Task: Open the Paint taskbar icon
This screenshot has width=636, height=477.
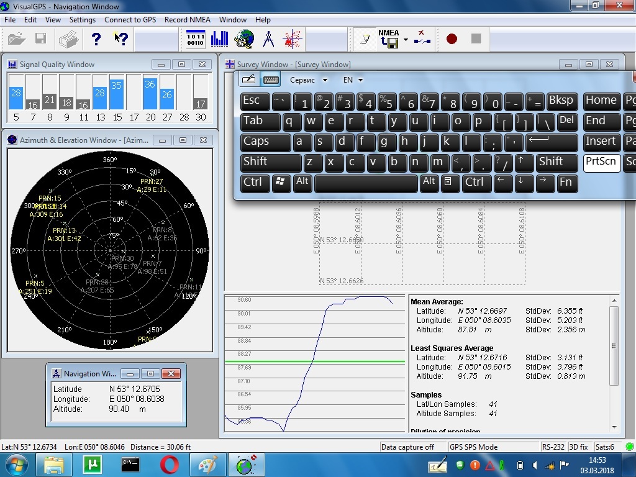Action: tap(207, 465)
